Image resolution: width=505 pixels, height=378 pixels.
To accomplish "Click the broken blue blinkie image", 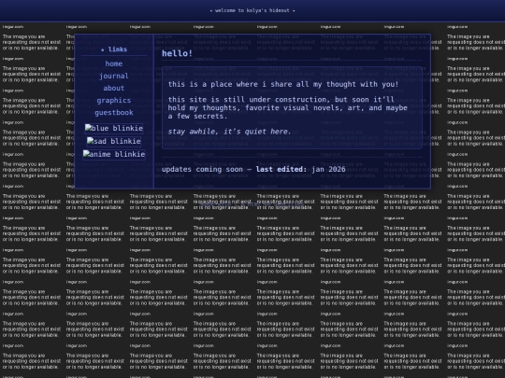I will coord(114,128).
